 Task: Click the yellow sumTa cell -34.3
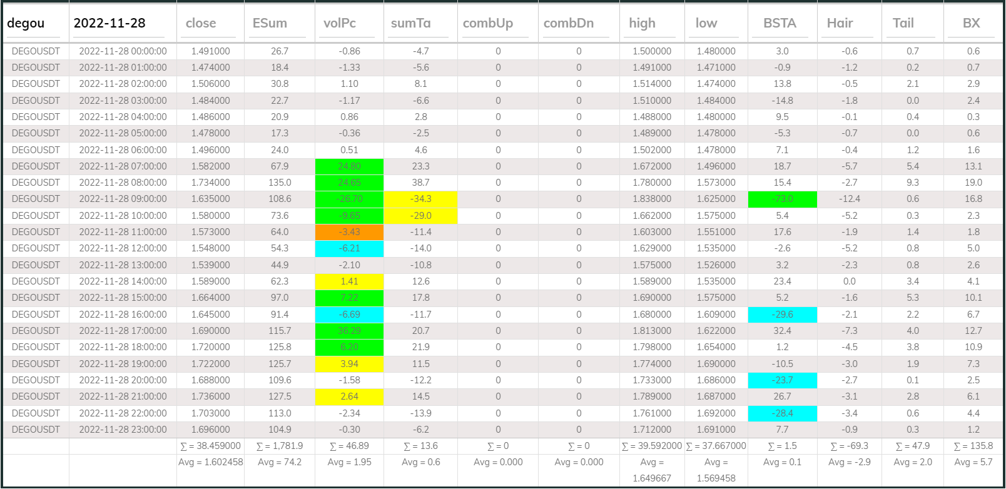(x=420, y=199)
